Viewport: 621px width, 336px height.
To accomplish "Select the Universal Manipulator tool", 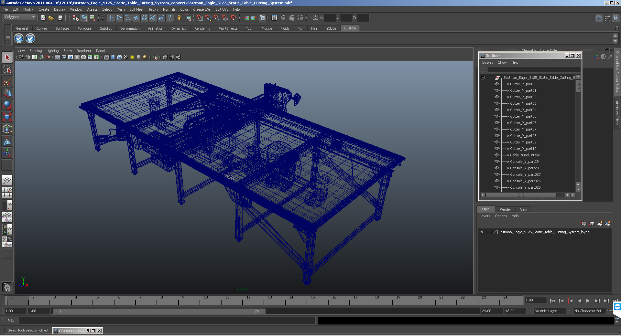I will coord(7,129).
